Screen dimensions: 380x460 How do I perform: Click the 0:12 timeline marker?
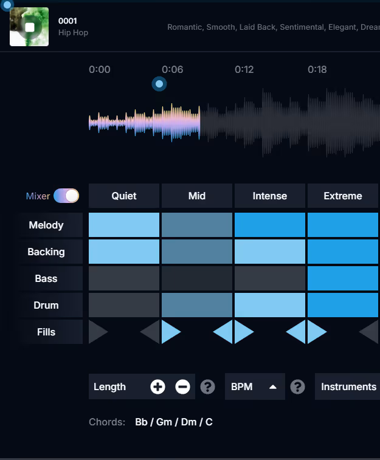[x=244, y=69]
